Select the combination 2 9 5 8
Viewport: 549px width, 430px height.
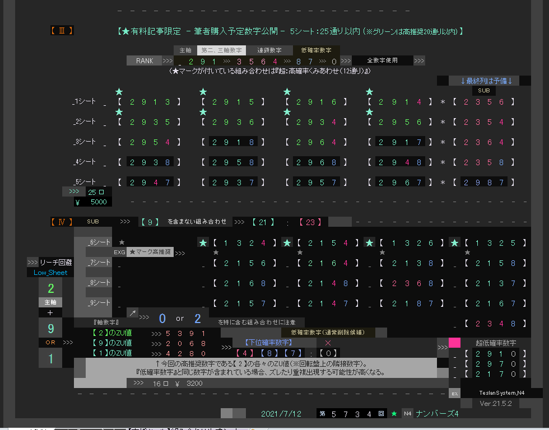point(234,162)
